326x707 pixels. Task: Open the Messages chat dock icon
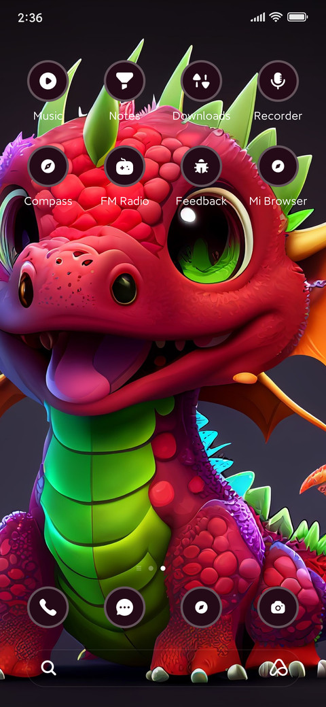(x=125, y=607)
